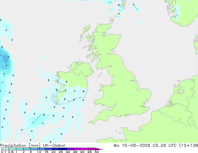Click the 'Mo 15-06-2026' date text
198x153 pixels.
[132, 146]
